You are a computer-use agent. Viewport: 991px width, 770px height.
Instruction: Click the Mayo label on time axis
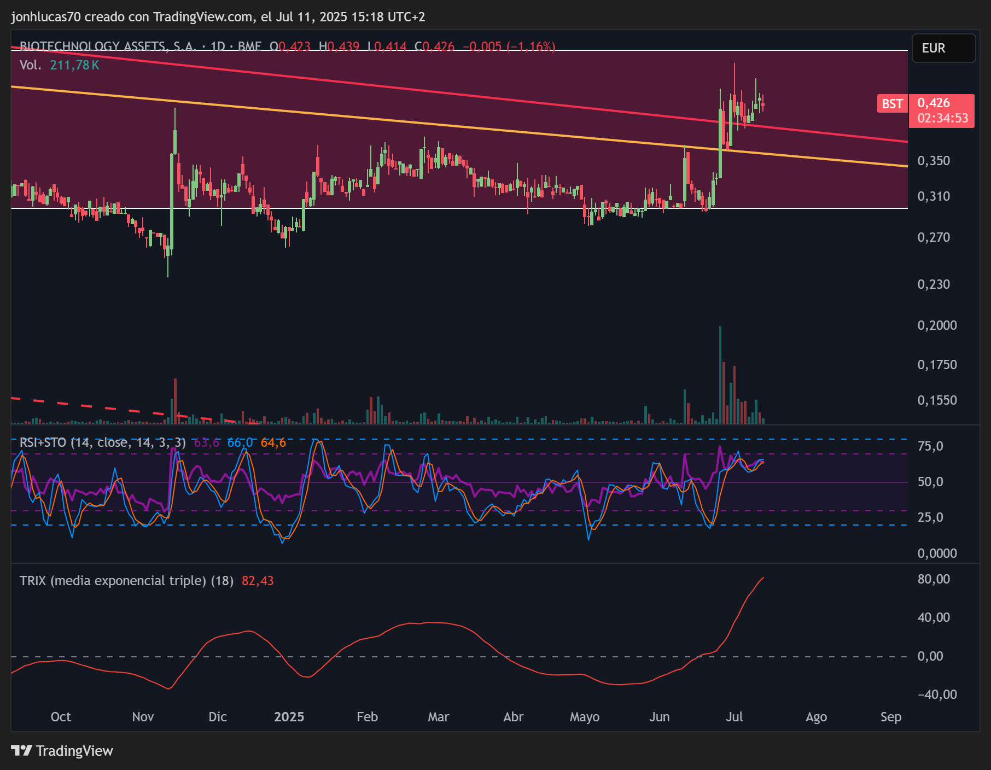tap(585, 717)
